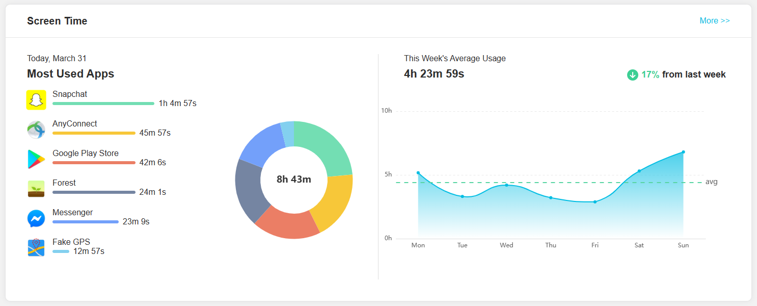
Task: Click the Fri x-axis label
Action: point(595,245)
